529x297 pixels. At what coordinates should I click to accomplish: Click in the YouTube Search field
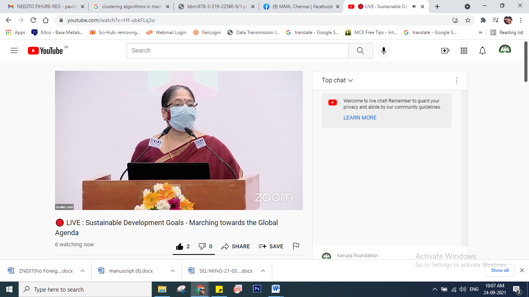coord(237,51)
